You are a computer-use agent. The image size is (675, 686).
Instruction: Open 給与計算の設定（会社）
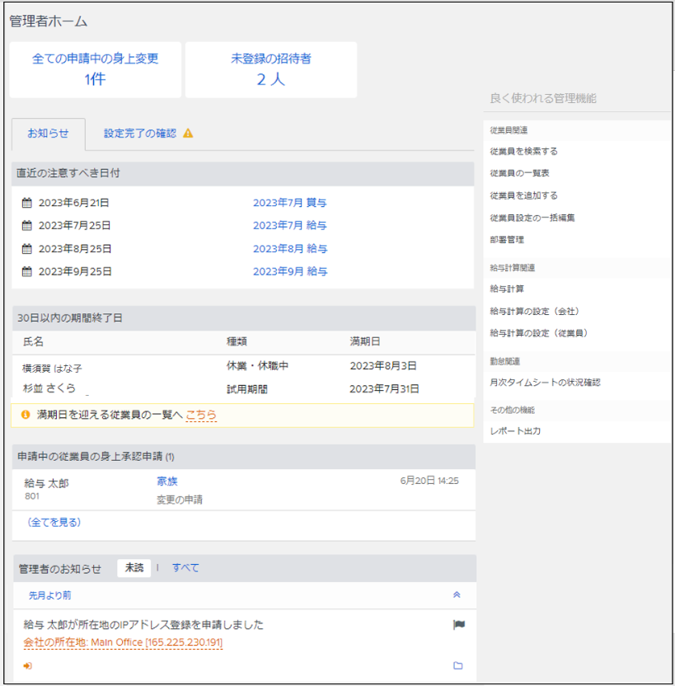pos(535,311)
